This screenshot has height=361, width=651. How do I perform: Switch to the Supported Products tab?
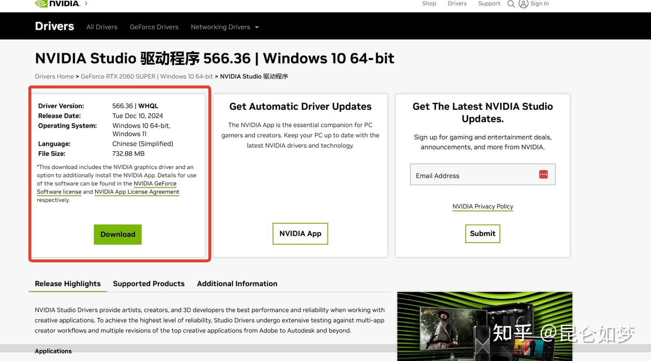149,283
